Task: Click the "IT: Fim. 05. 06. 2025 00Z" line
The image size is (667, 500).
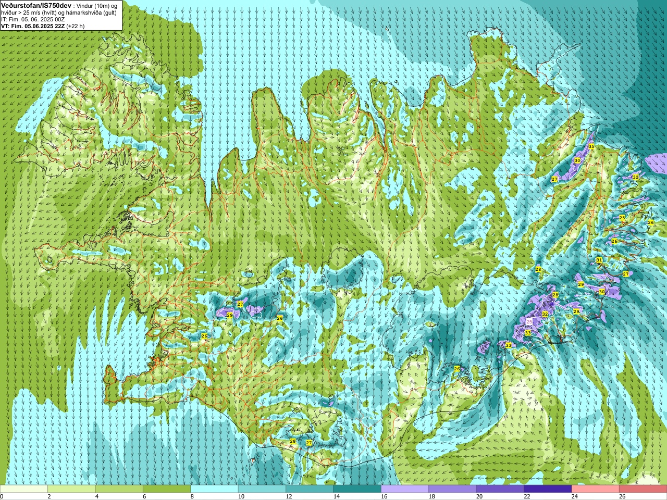Action: point(33,19)
